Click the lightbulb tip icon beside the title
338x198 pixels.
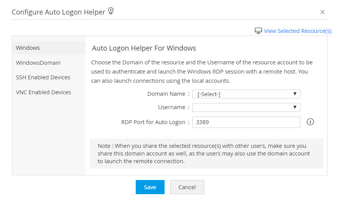pos(111,11)
